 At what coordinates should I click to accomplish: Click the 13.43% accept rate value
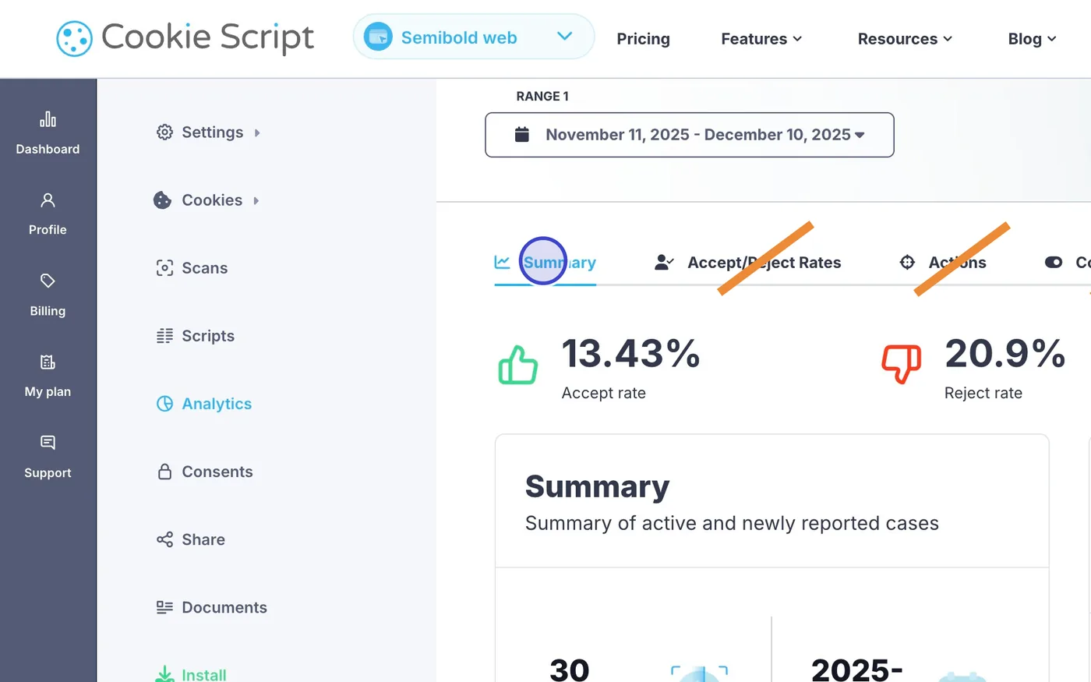tap(630, 353)
